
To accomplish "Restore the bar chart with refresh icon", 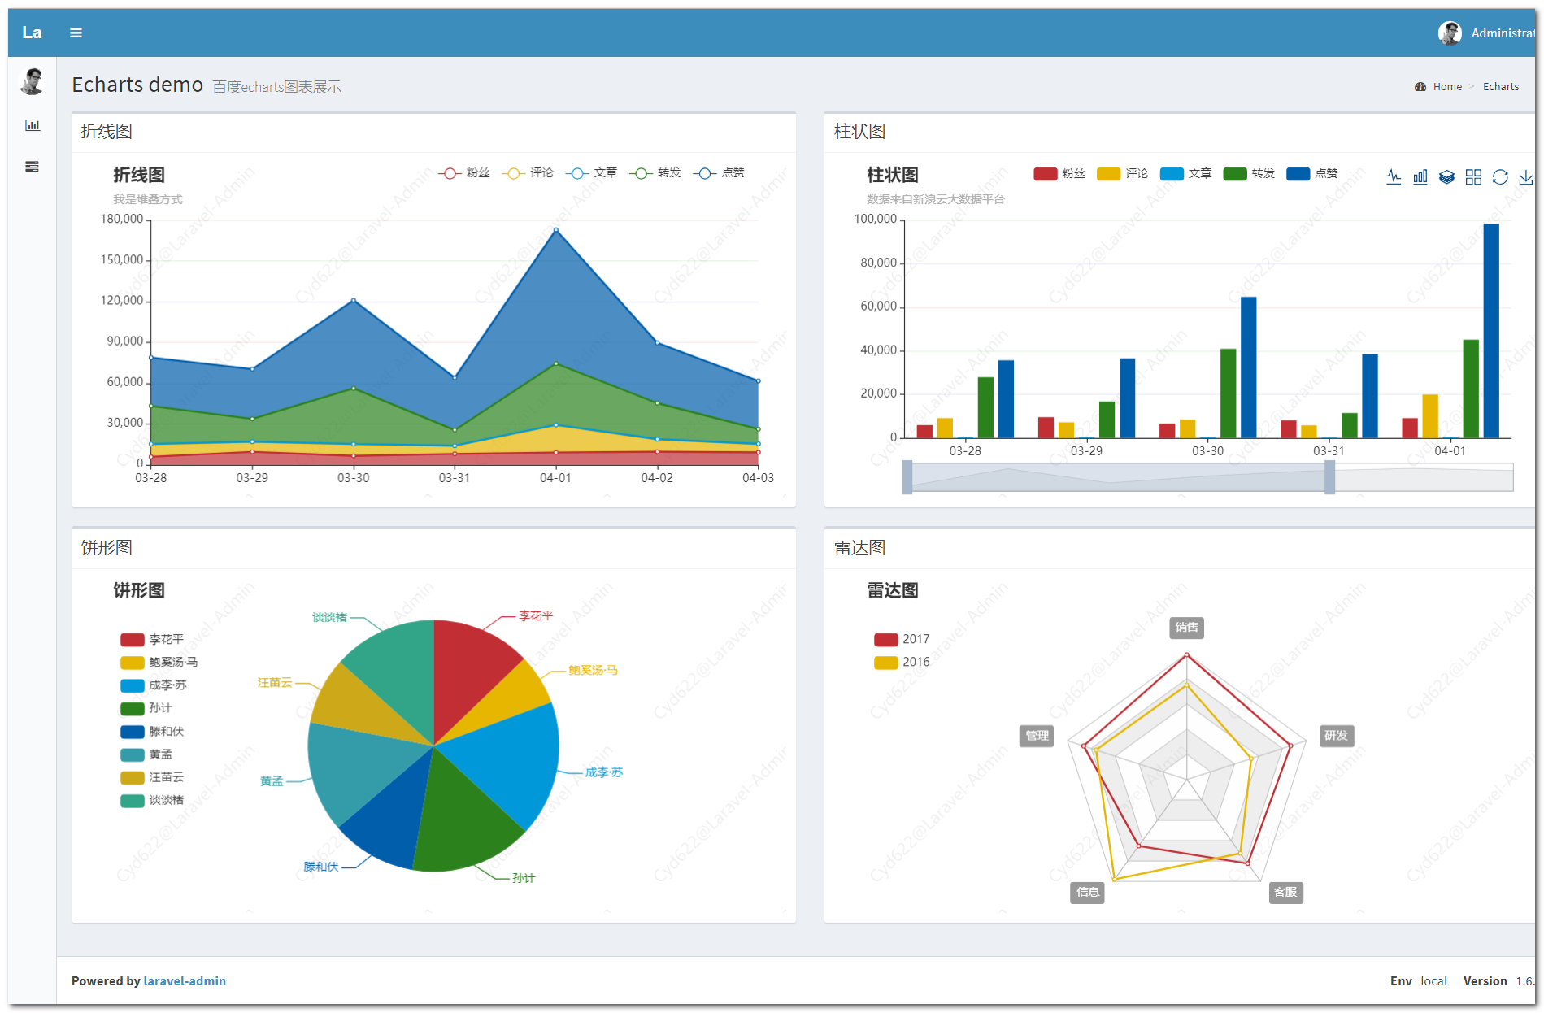I will pos(1500,176).
